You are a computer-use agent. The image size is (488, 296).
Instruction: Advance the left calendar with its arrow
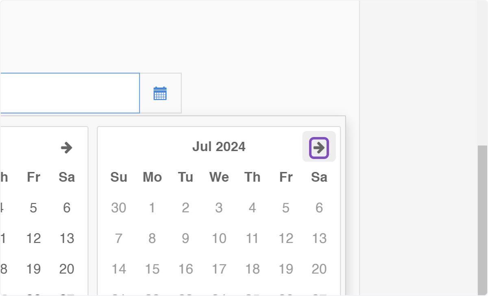click(x=67, y=148)
